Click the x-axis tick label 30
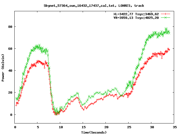Viewport: 180px width, 135px height. point(152,127)
